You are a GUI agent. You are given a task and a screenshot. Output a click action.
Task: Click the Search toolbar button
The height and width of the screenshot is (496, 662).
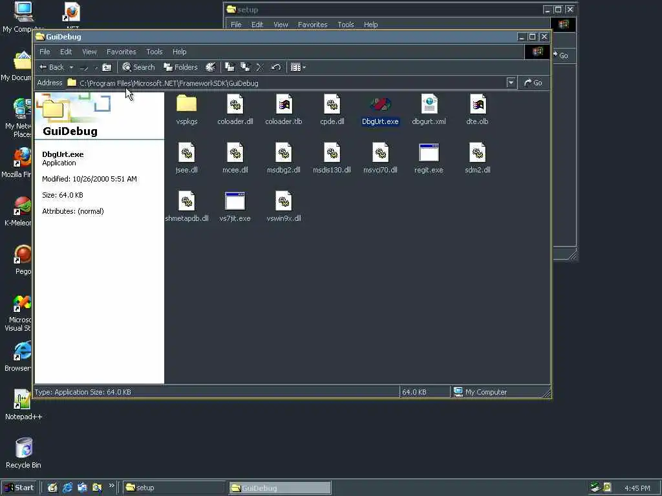(138, 67)
